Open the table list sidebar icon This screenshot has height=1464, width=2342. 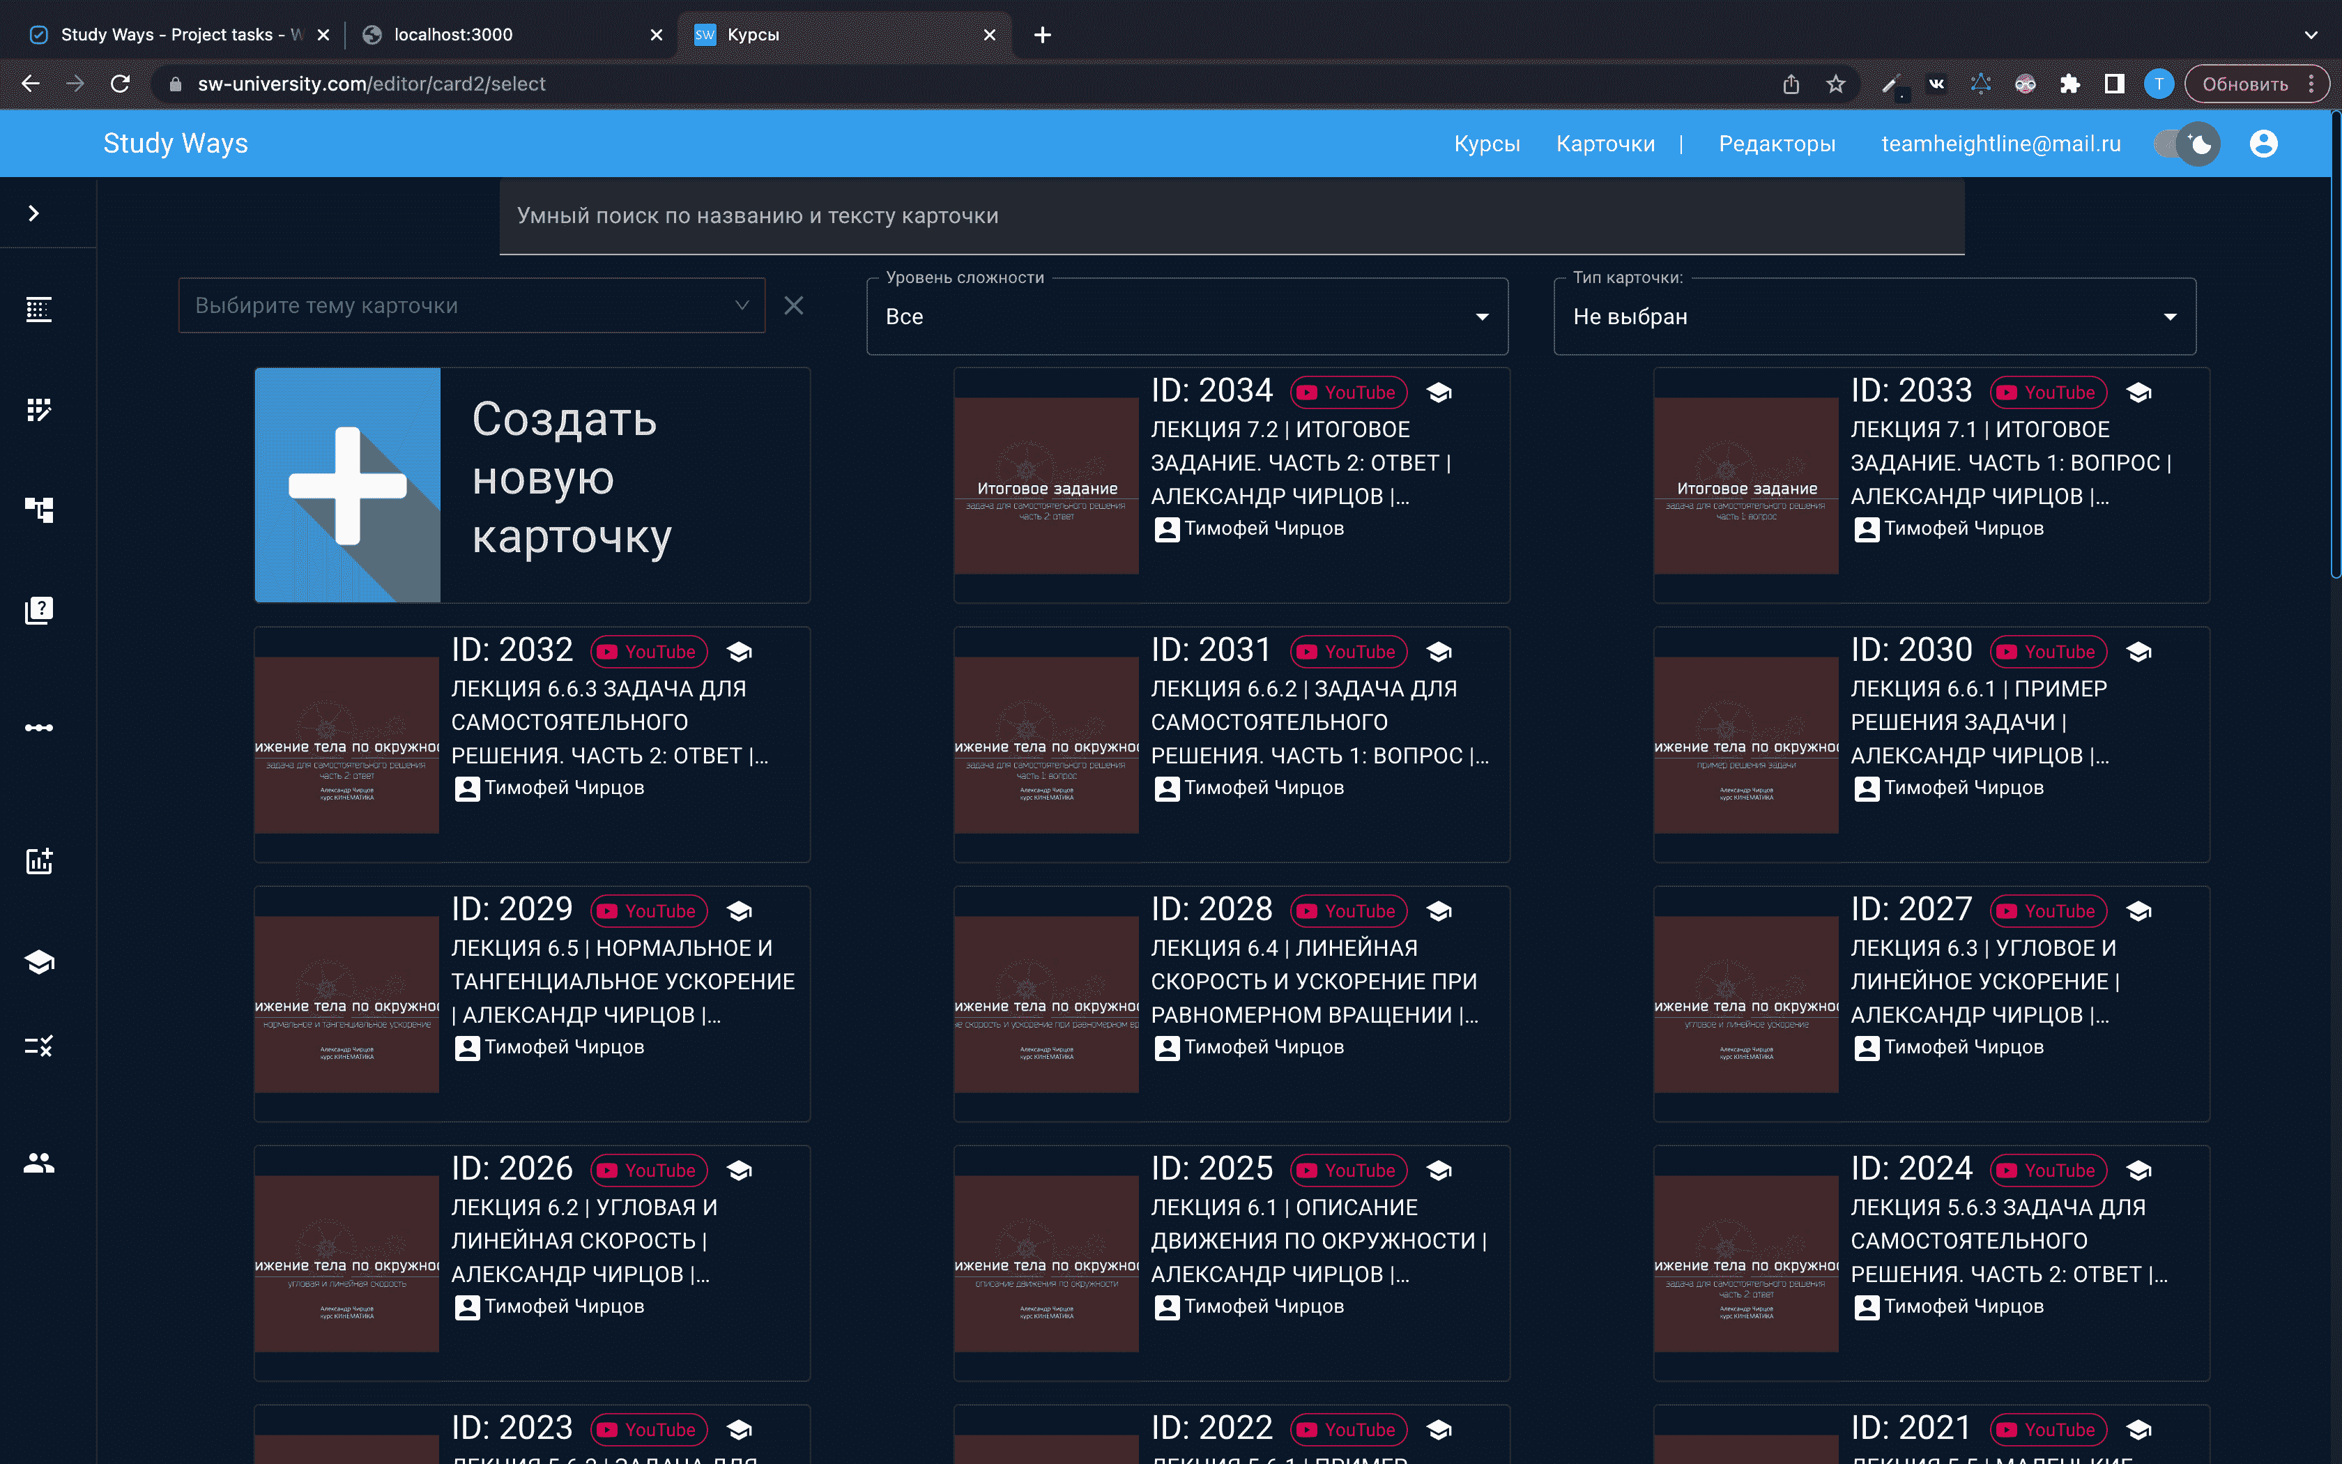(39, 310)
